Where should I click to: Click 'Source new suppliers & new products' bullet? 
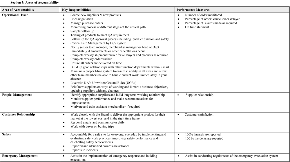tap(95, 15)
